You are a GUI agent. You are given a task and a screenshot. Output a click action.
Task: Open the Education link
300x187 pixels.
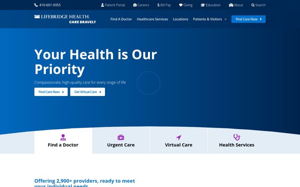coord(211,5)
